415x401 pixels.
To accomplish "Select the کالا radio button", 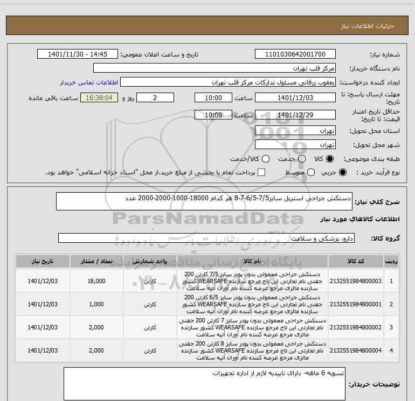I will tap(330, 159).
